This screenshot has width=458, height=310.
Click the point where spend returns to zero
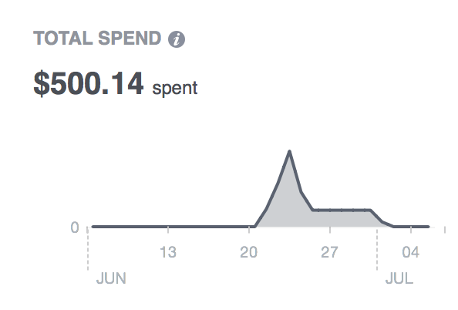393,227
